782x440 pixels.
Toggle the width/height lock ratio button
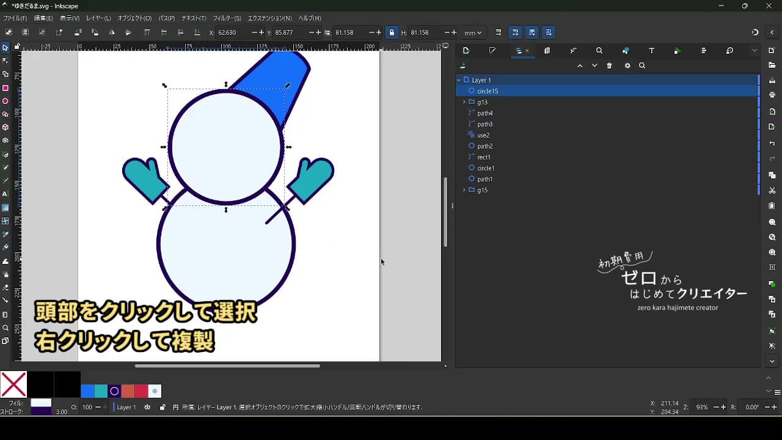point(392,32)
